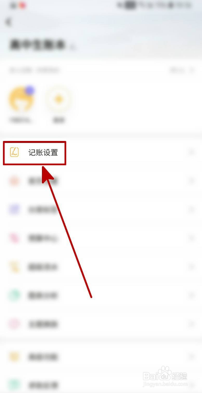Open the blurred row with the pink icon

(101, 238)
